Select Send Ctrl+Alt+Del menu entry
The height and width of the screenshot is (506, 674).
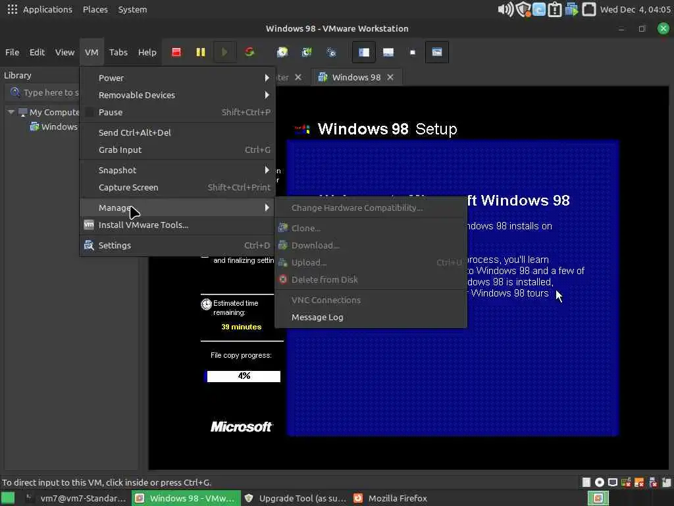[x=177, y=132]
